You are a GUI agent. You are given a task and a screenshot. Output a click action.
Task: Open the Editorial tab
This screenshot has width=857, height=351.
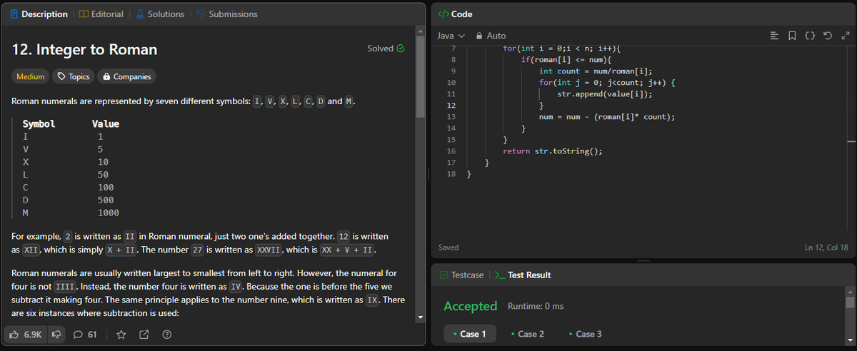[x=101, y=14]
